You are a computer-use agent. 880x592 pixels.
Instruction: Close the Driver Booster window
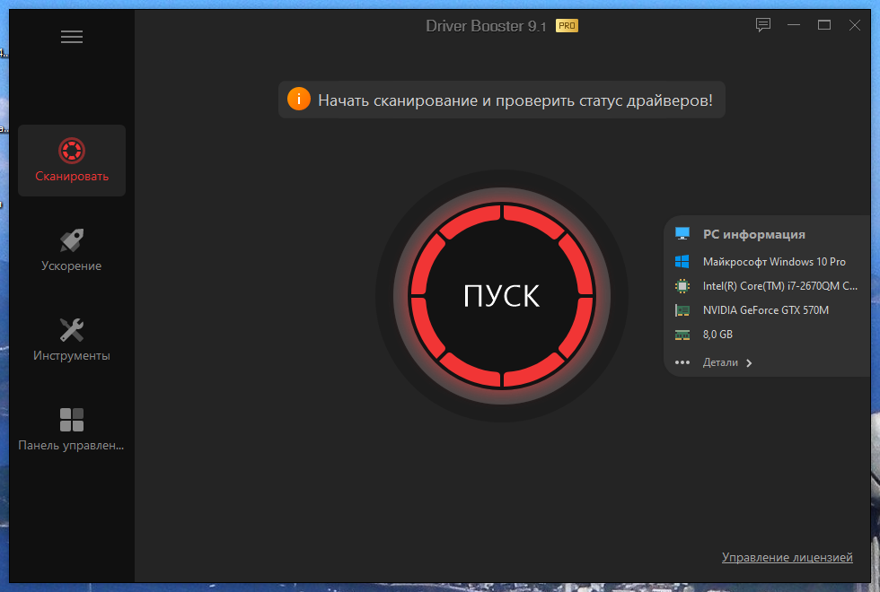[854, 25]
